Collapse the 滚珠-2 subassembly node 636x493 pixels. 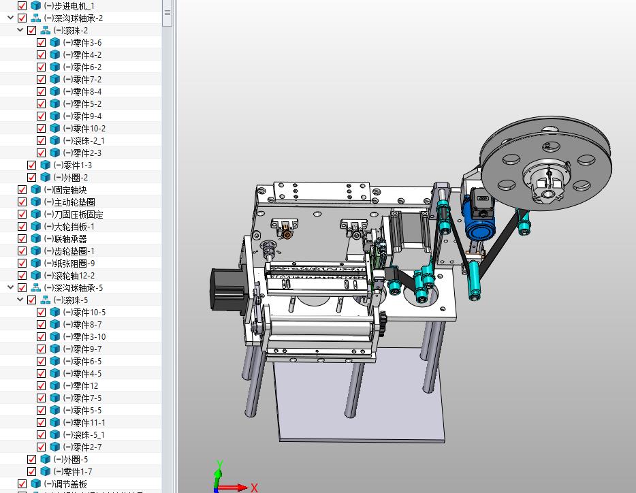pyautogui.click(x=20, y=30)
